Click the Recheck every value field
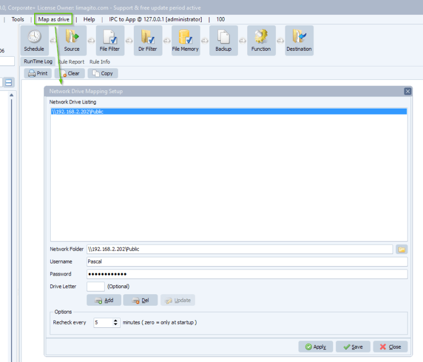The image size is (423, 362). point(104,322)
